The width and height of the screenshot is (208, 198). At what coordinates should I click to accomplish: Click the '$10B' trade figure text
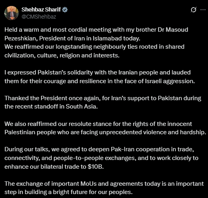click(x=96, y=167)
